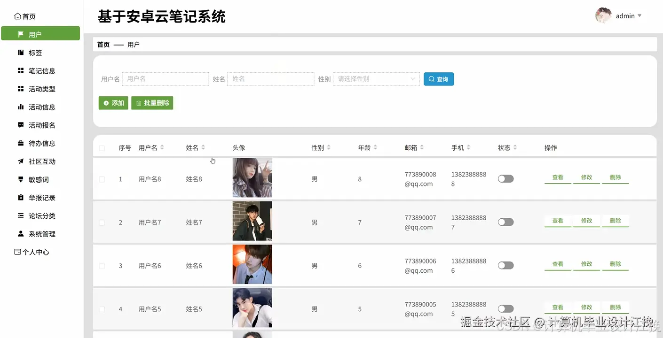Click the grid icon beside 活动类型
Screen dimensions: 663x338
tap(21, 89)
